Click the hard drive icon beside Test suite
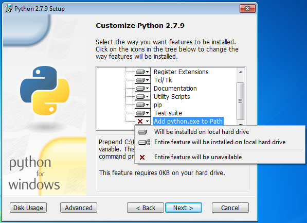 (140, 113)
